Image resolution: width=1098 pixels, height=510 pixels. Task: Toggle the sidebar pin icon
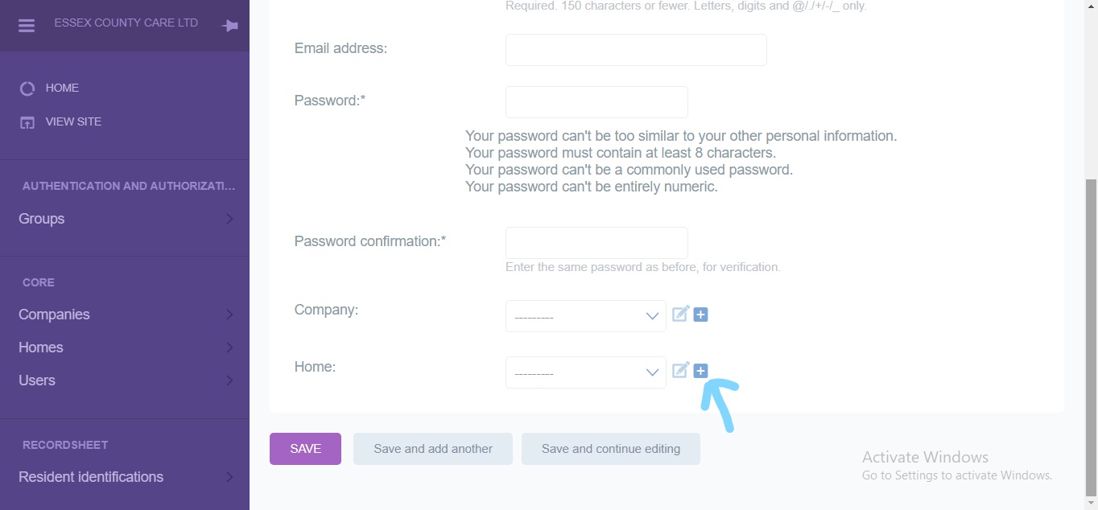pyautogui.click(x=229, y=26)
